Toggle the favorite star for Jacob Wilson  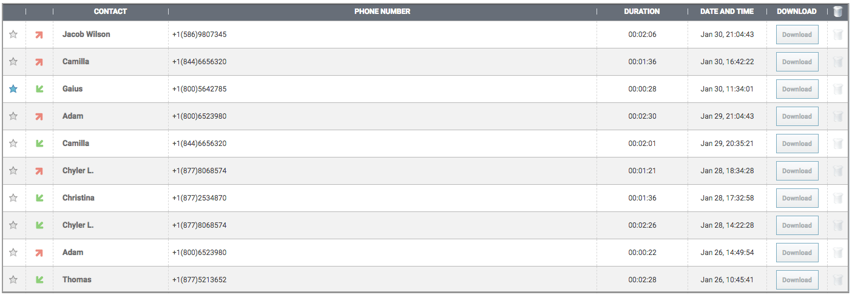click(13, 35)
